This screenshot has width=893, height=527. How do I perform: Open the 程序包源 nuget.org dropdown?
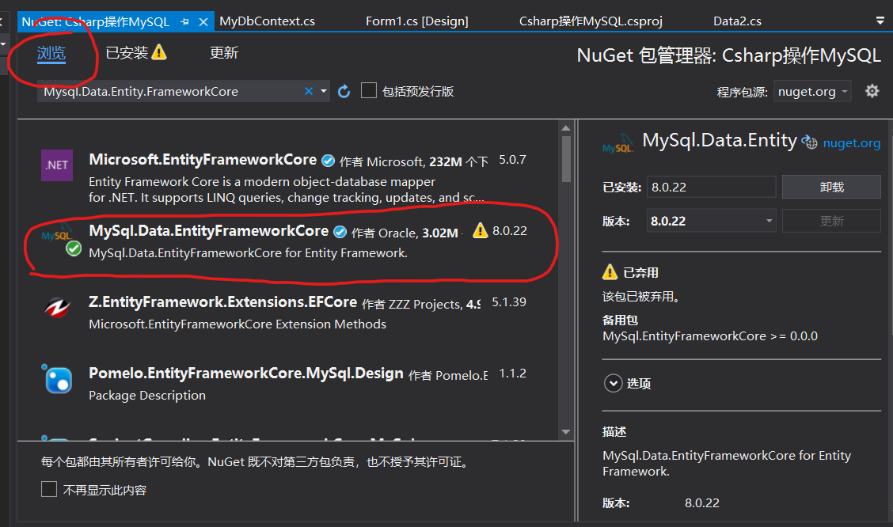tap(812, 91)
